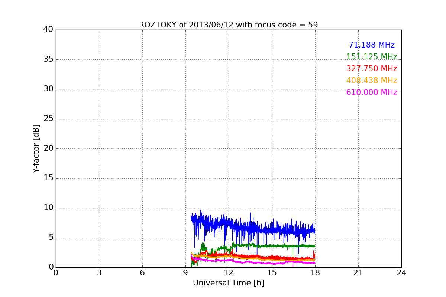Click the x-axis tick label 9

click(x=185, y=273)
